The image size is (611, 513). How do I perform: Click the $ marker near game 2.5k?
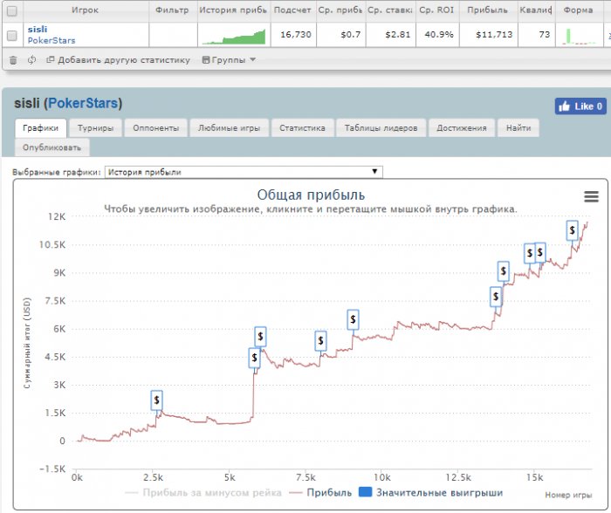point(156,400)
